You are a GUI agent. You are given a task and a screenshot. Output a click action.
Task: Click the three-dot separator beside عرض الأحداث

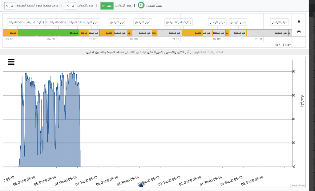(96, 6)
